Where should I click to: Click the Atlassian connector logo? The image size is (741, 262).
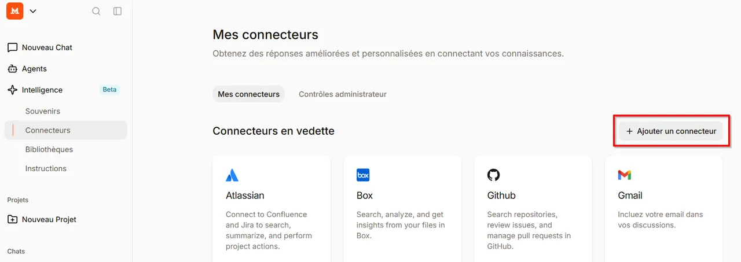click(232, 175)
